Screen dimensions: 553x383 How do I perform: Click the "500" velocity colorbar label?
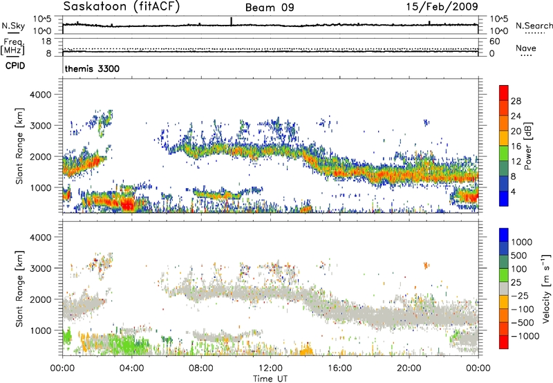pyautogui.click(x=520, y=255)
